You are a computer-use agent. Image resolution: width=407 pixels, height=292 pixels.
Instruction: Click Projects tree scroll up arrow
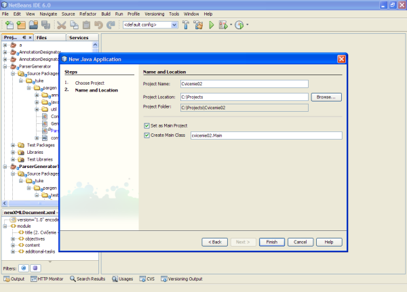[x=95, y=45]
